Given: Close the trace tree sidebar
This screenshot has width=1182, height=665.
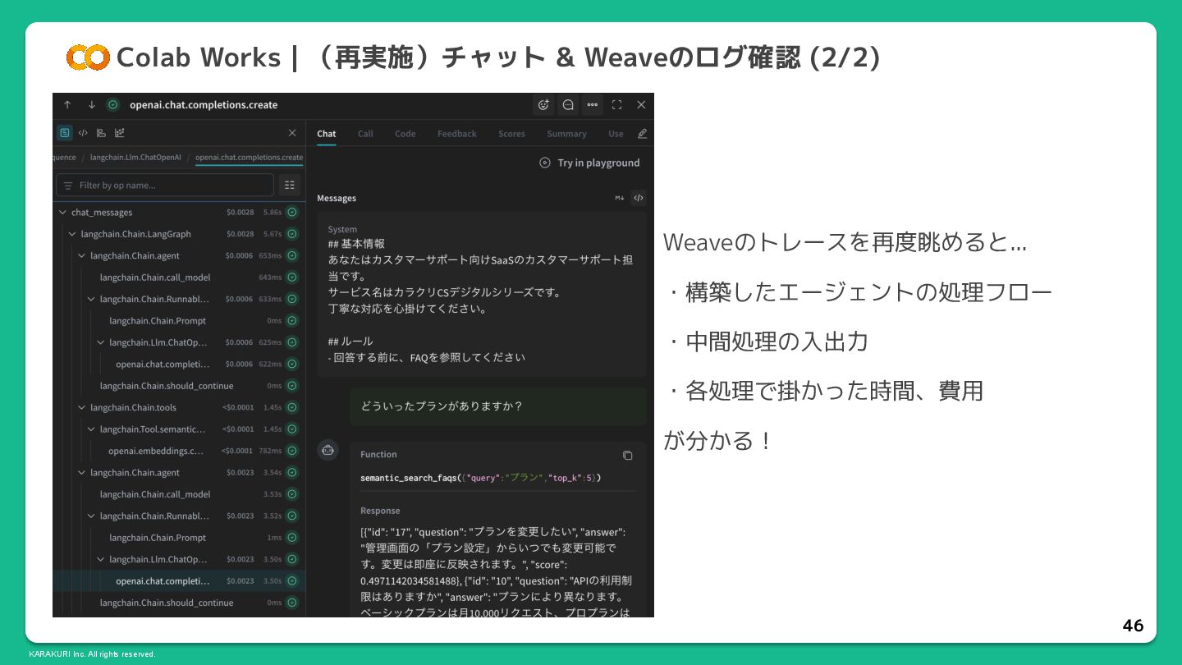Looking at the screenshot, I should coord(292,133).
